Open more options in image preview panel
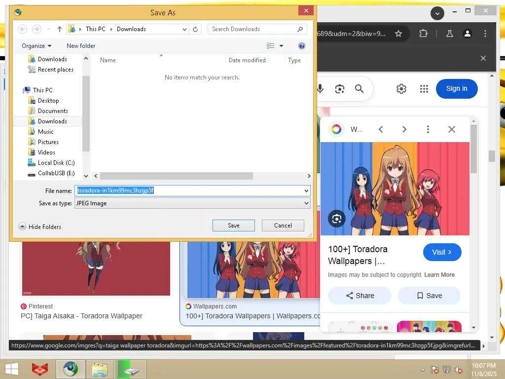 point(428,129)
